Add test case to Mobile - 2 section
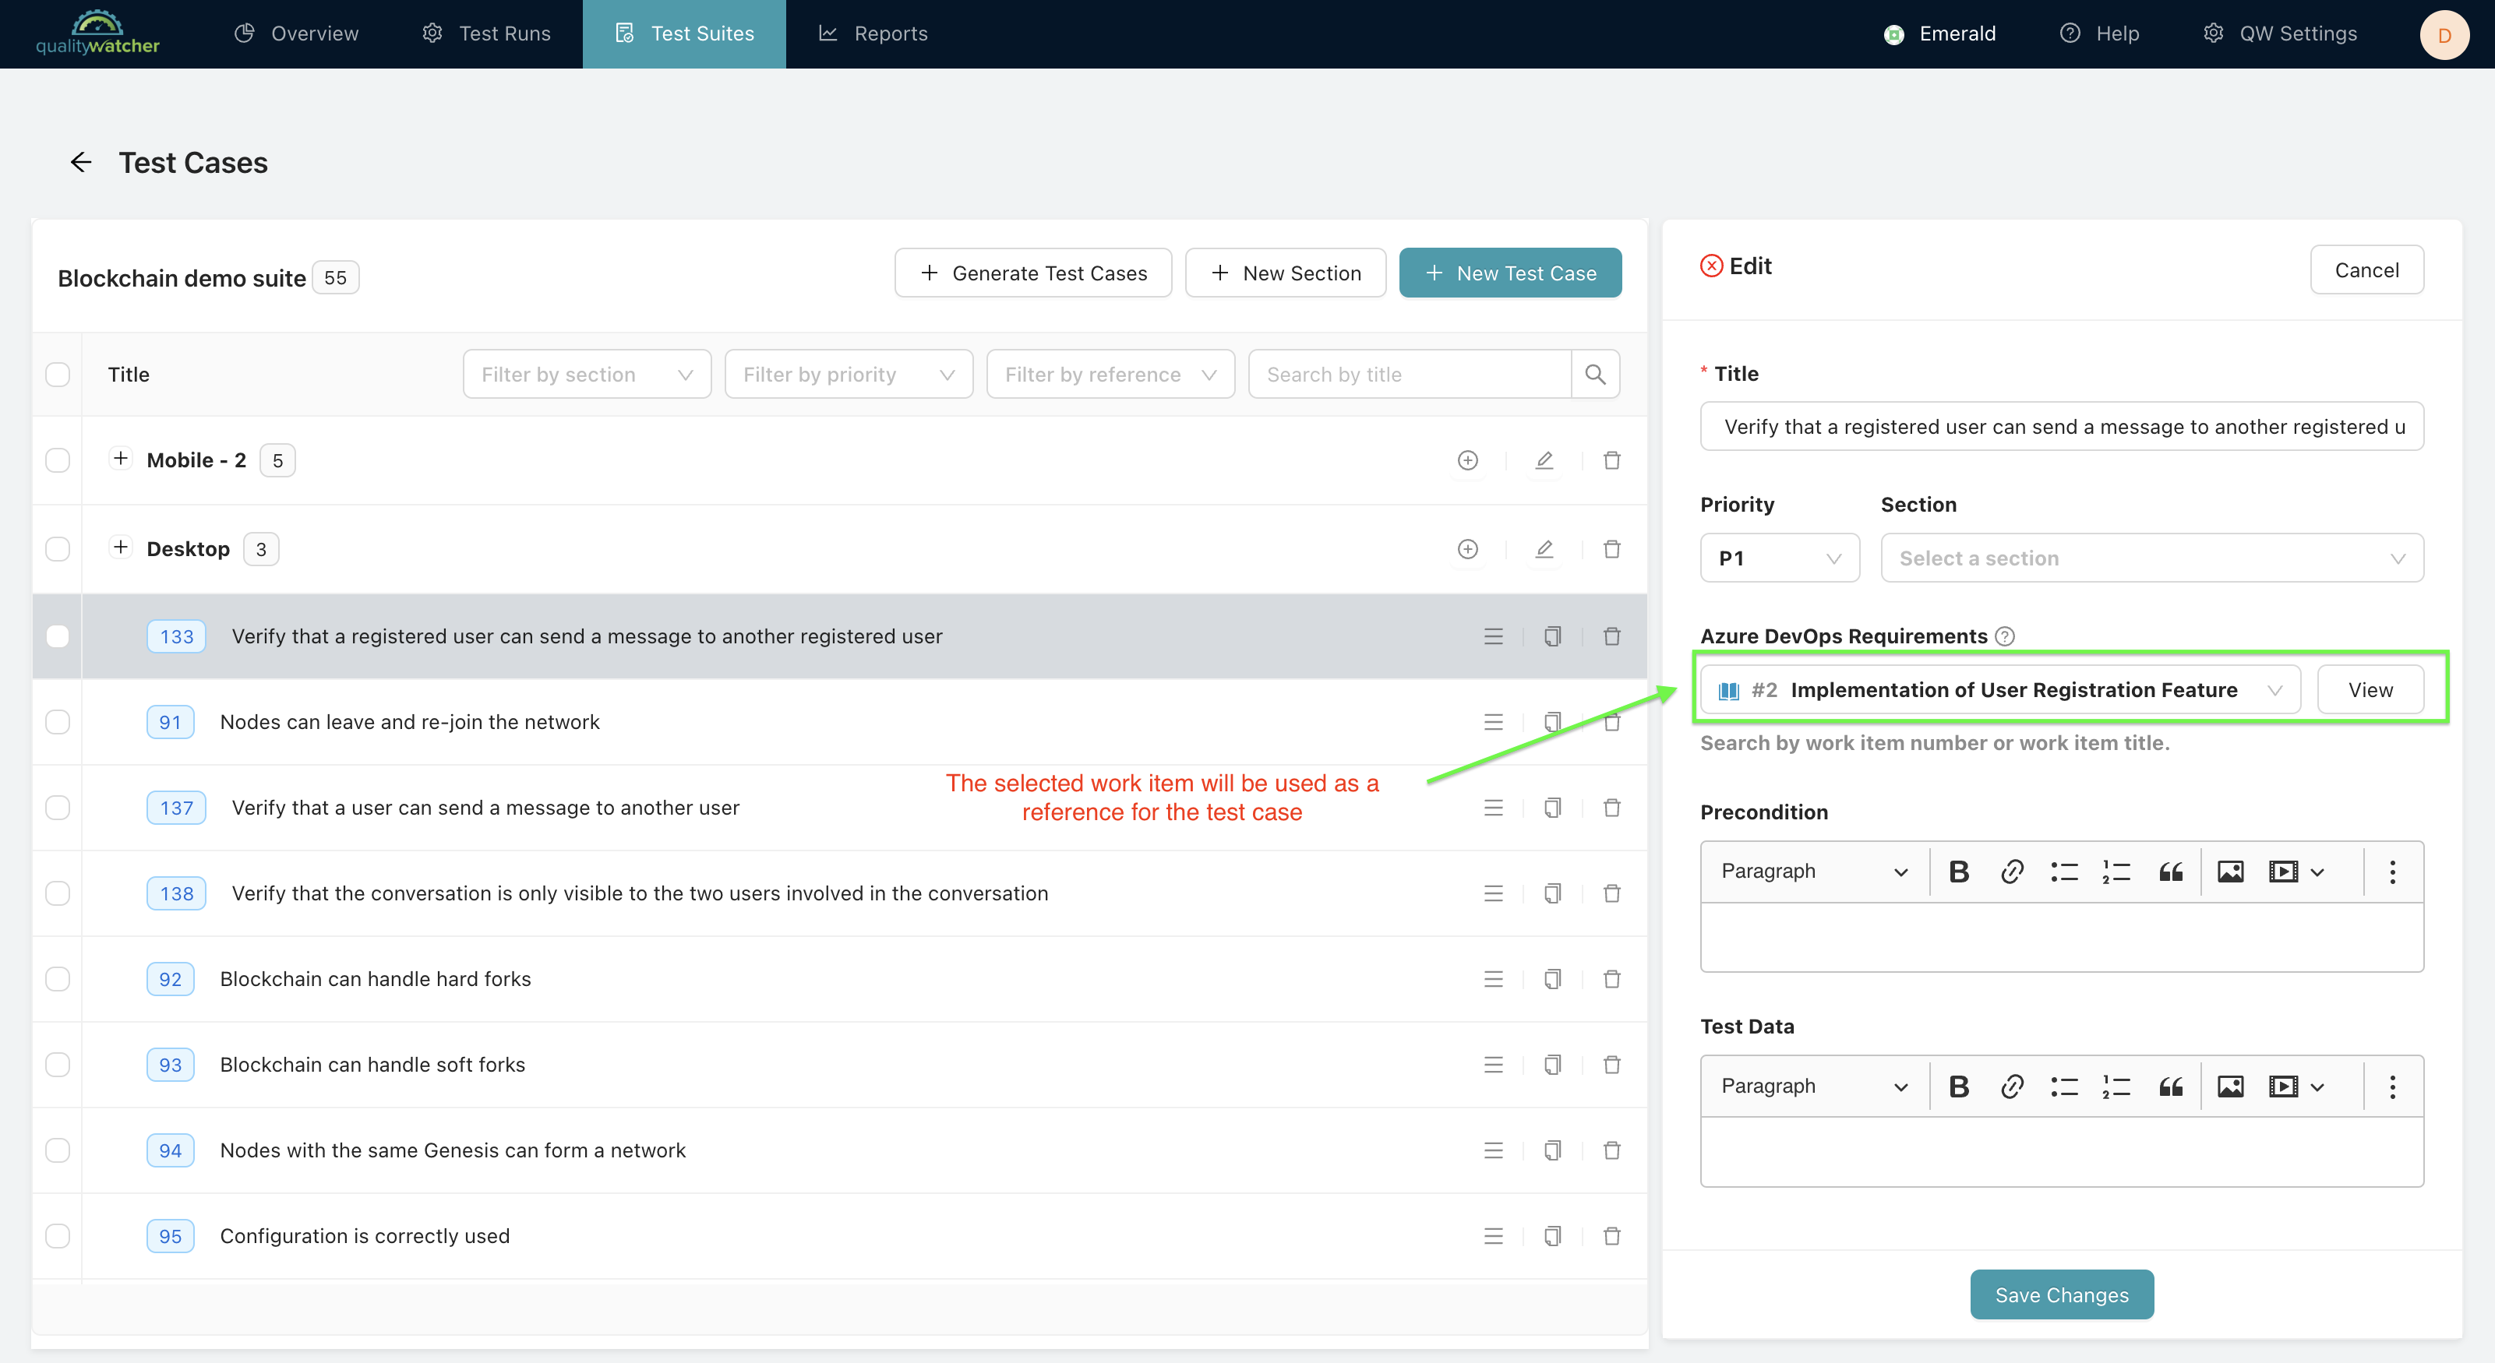This screenshot has height=1363, width=2495. click(x=1468, y=460)
